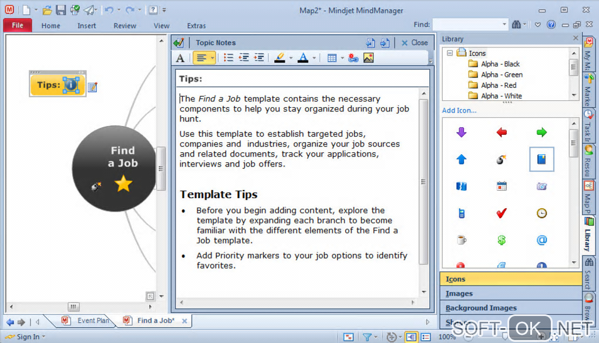The width and height of the screenshot is (599, 343).
Task: Open the New map dropdown arrow
Action: tap(36, 11)
